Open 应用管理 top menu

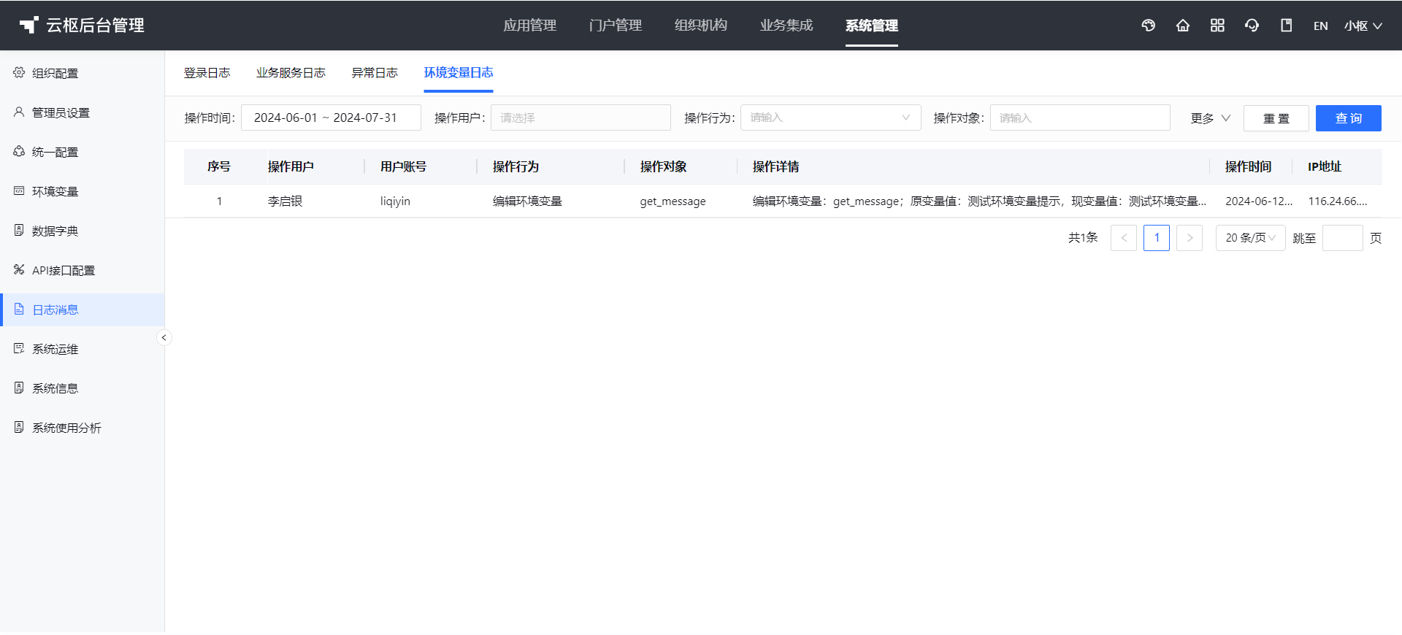[x=529, y=26]
